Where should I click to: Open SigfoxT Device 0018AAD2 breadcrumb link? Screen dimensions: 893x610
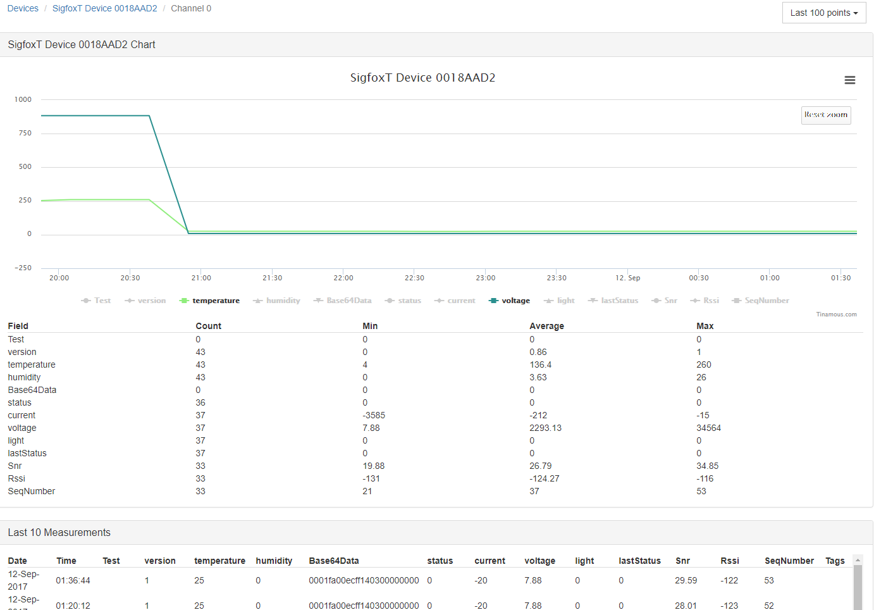[x=104, y=8]
